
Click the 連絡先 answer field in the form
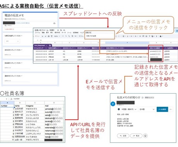pos(17,80)
